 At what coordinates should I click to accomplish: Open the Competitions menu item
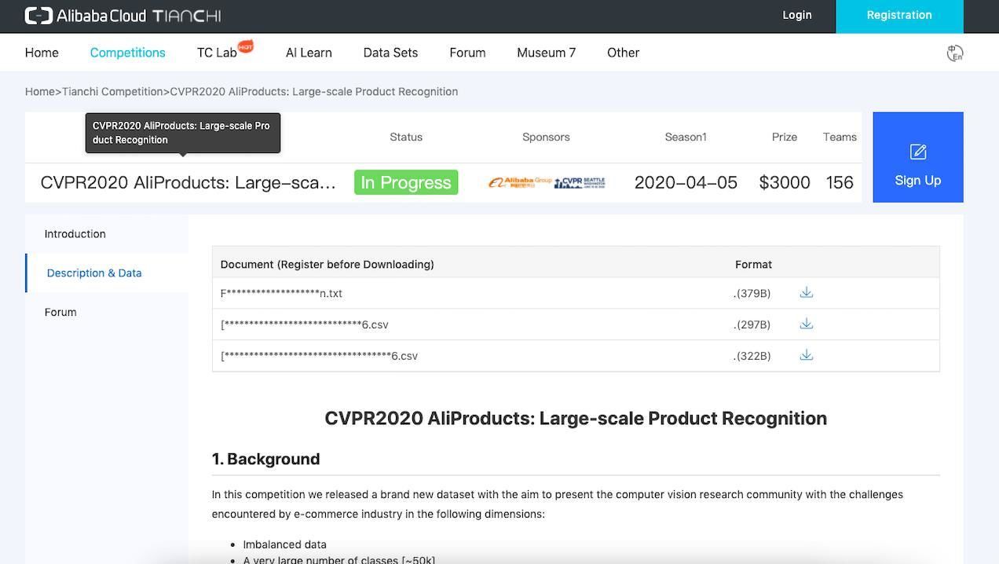coord(127,53)
